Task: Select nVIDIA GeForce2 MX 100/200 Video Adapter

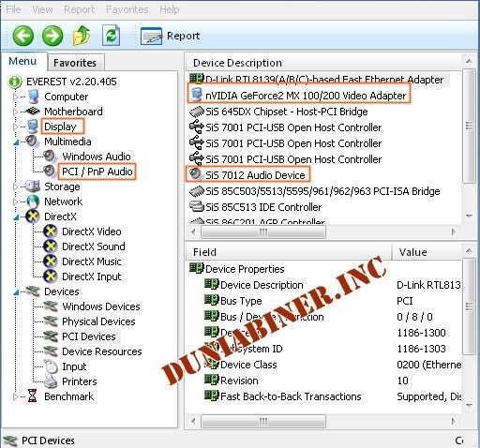Action: click(299, 96)
